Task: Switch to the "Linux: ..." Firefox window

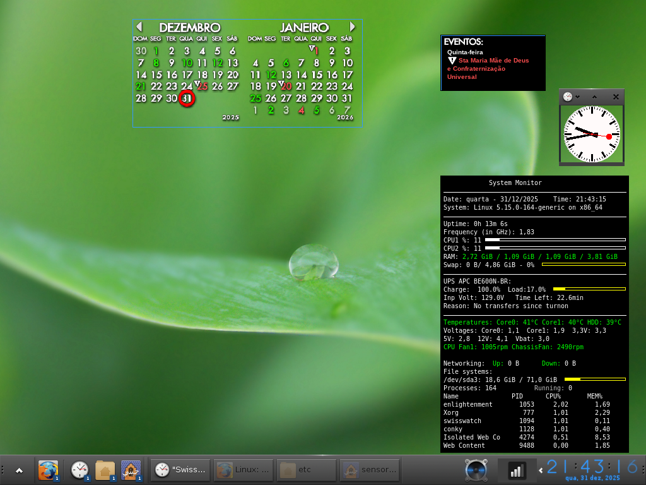Action: [244, 470]
